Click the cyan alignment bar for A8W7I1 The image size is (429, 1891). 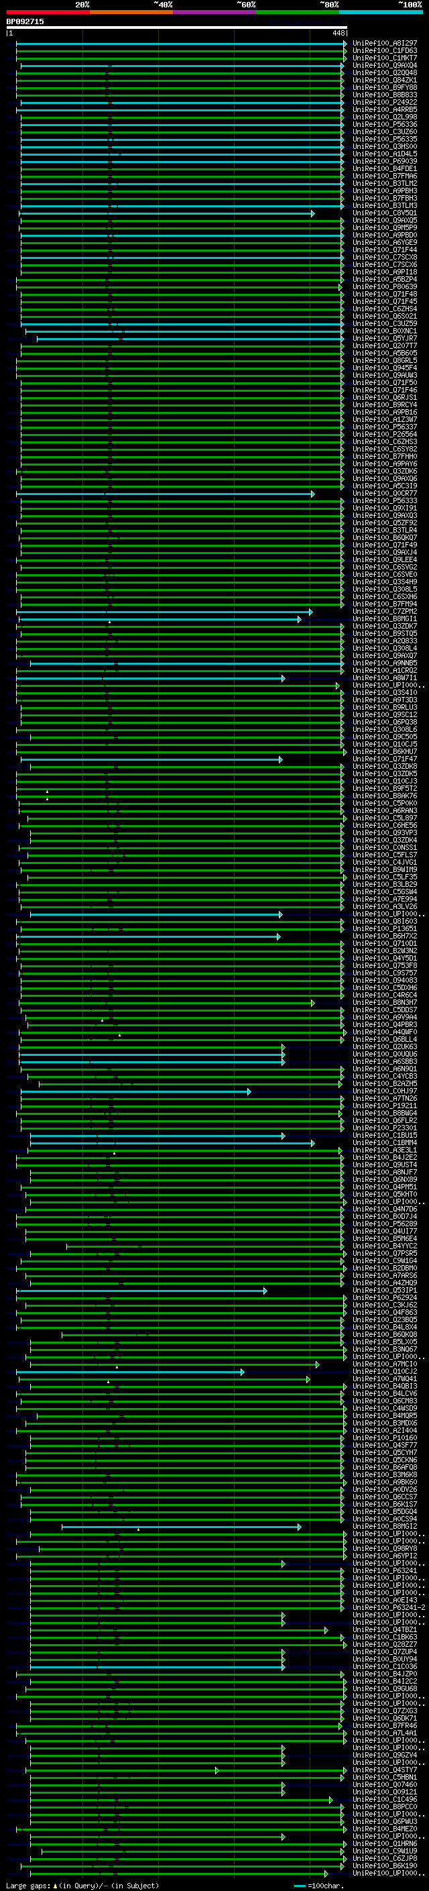tap(150, 678)
